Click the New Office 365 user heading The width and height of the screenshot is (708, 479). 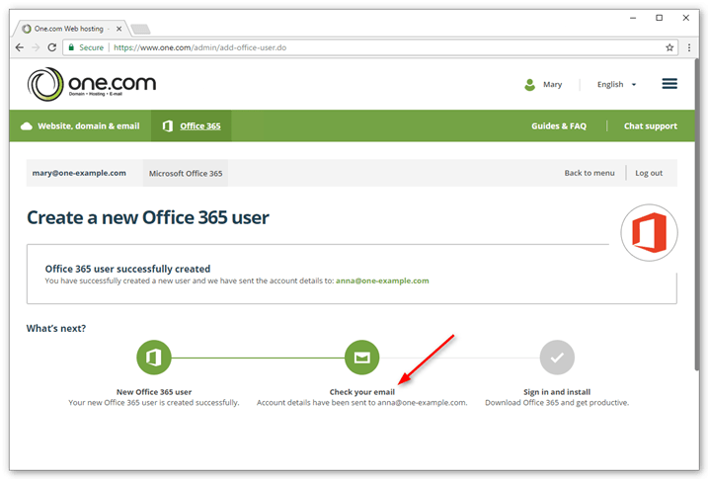pyautogui.click(x=154, y=392)
